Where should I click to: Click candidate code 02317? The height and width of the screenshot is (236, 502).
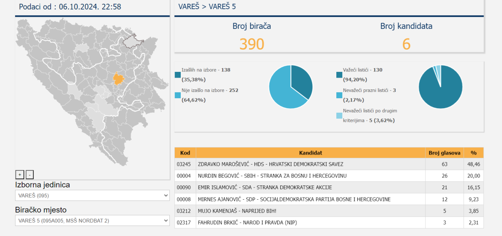[x=184, y=223]
